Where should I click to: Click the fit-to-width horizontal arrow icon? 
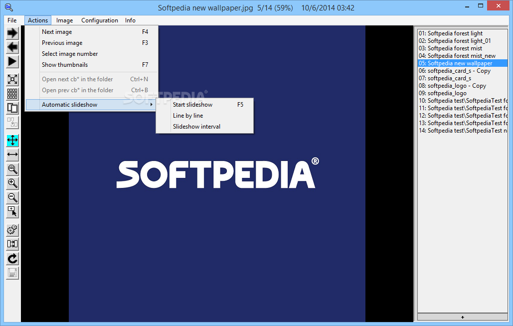pyautogui.click(x=12, y=155)
